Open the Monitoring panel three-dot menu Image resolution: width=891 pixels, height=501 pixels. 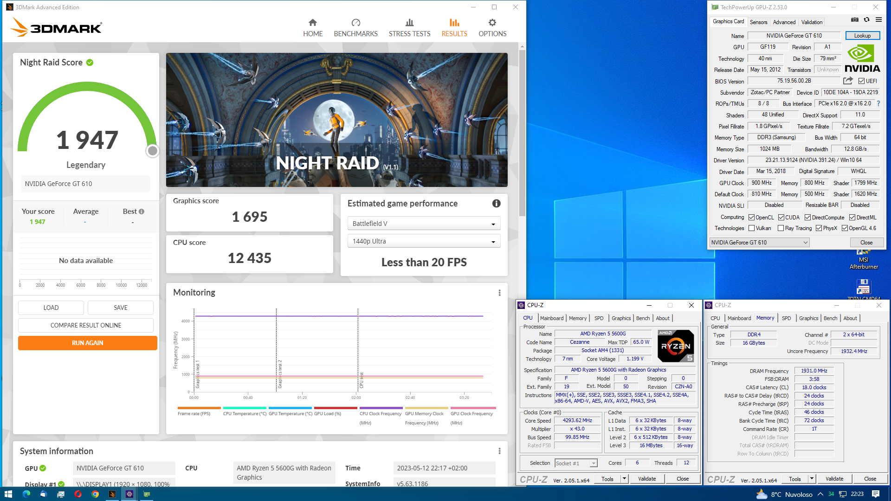[x=499, y=293]
